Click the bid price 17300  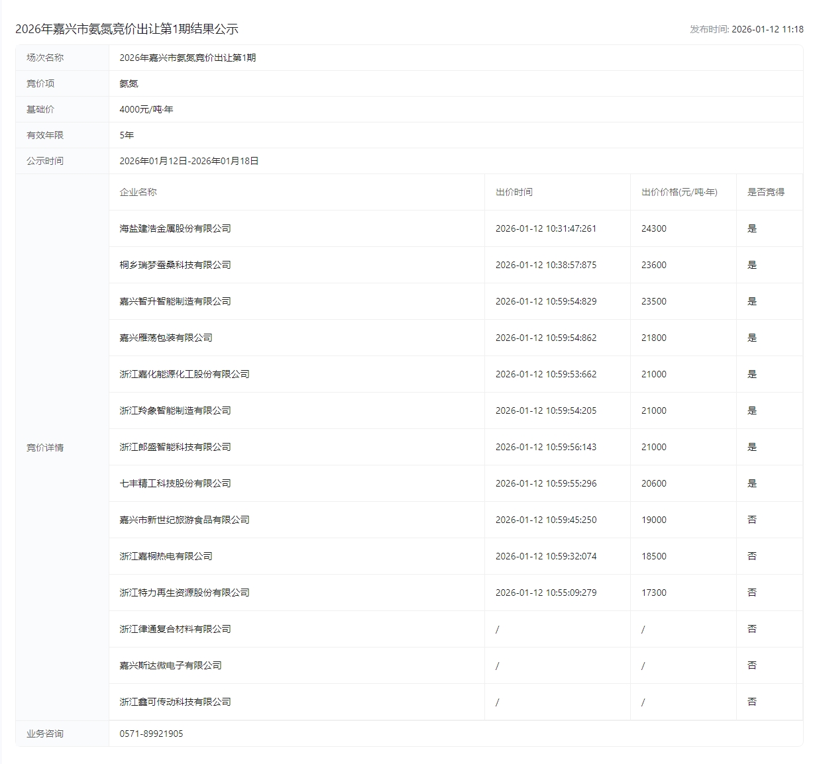[653, 593]
